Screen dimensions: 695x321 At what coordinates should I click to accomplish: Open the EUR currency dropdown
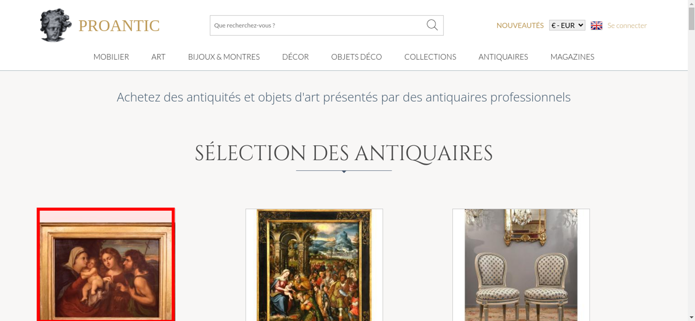coord(567,25)
